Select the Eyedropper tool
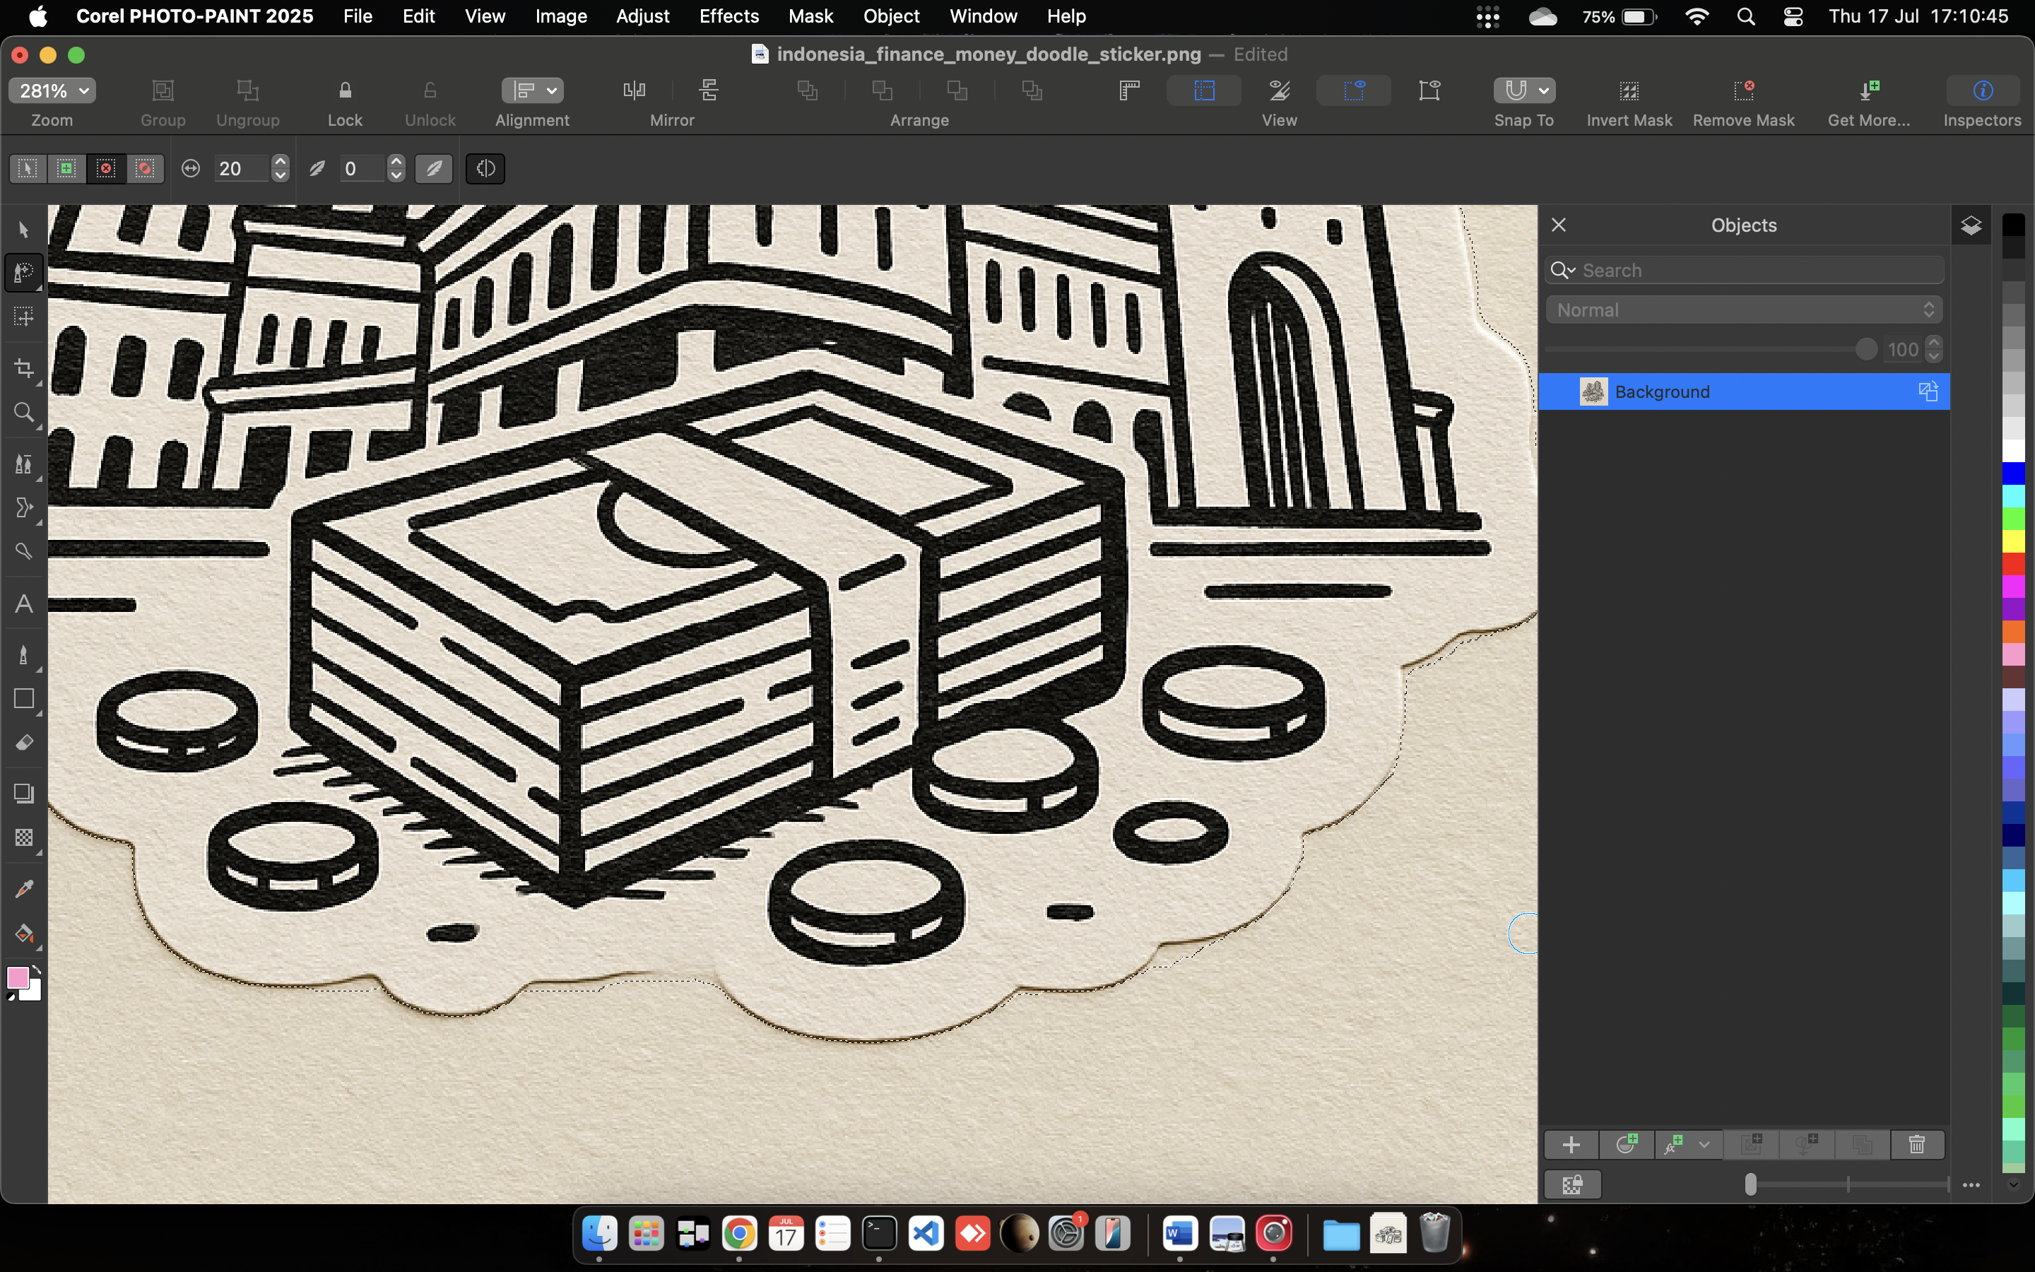2035x1272 pixels. pos(23,888)
